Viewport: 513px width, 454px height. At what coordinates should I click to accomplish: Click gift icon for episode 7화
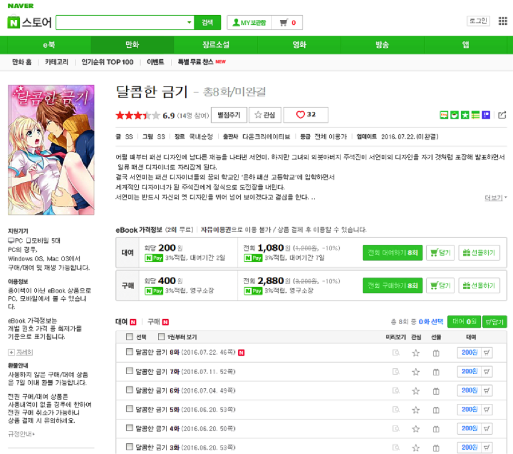click(x=436, y=371)
